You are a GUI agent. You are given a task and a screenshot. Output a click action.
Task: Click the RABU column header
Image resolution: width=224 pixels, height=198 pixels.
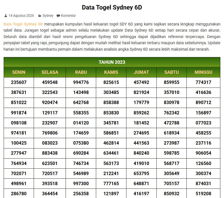click(x=81, y=72)
